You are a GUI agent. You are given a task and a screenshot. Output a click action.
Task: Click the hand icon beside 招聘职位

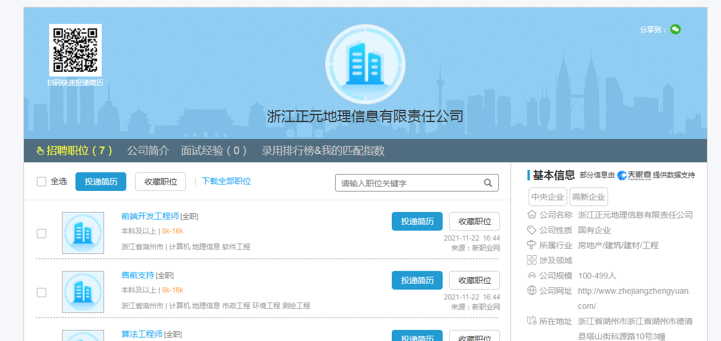coord(40,151)
